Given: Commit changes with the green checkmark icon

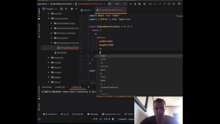Looking at the screenshot, I should click(x=160, y=4).
